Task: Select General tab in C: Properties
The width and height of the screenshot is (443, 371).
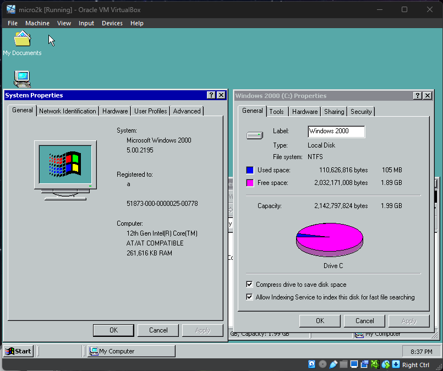Action: pos(252,111)
